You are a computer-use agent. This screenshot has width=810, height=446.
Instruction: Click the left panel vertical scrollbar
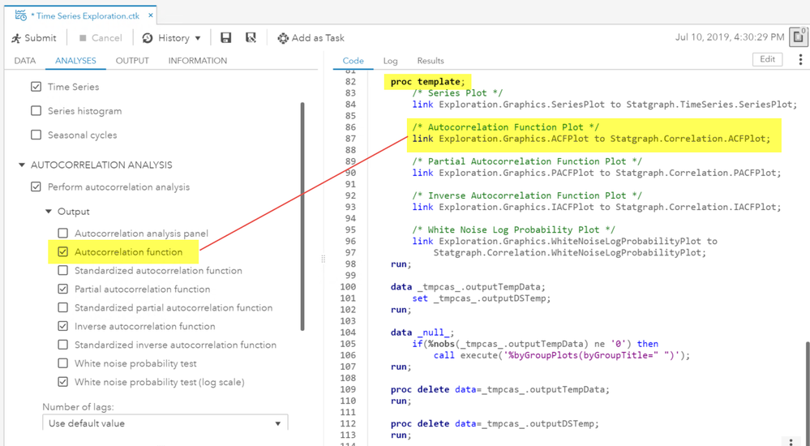pyautogui.click(x=302, y=215)
